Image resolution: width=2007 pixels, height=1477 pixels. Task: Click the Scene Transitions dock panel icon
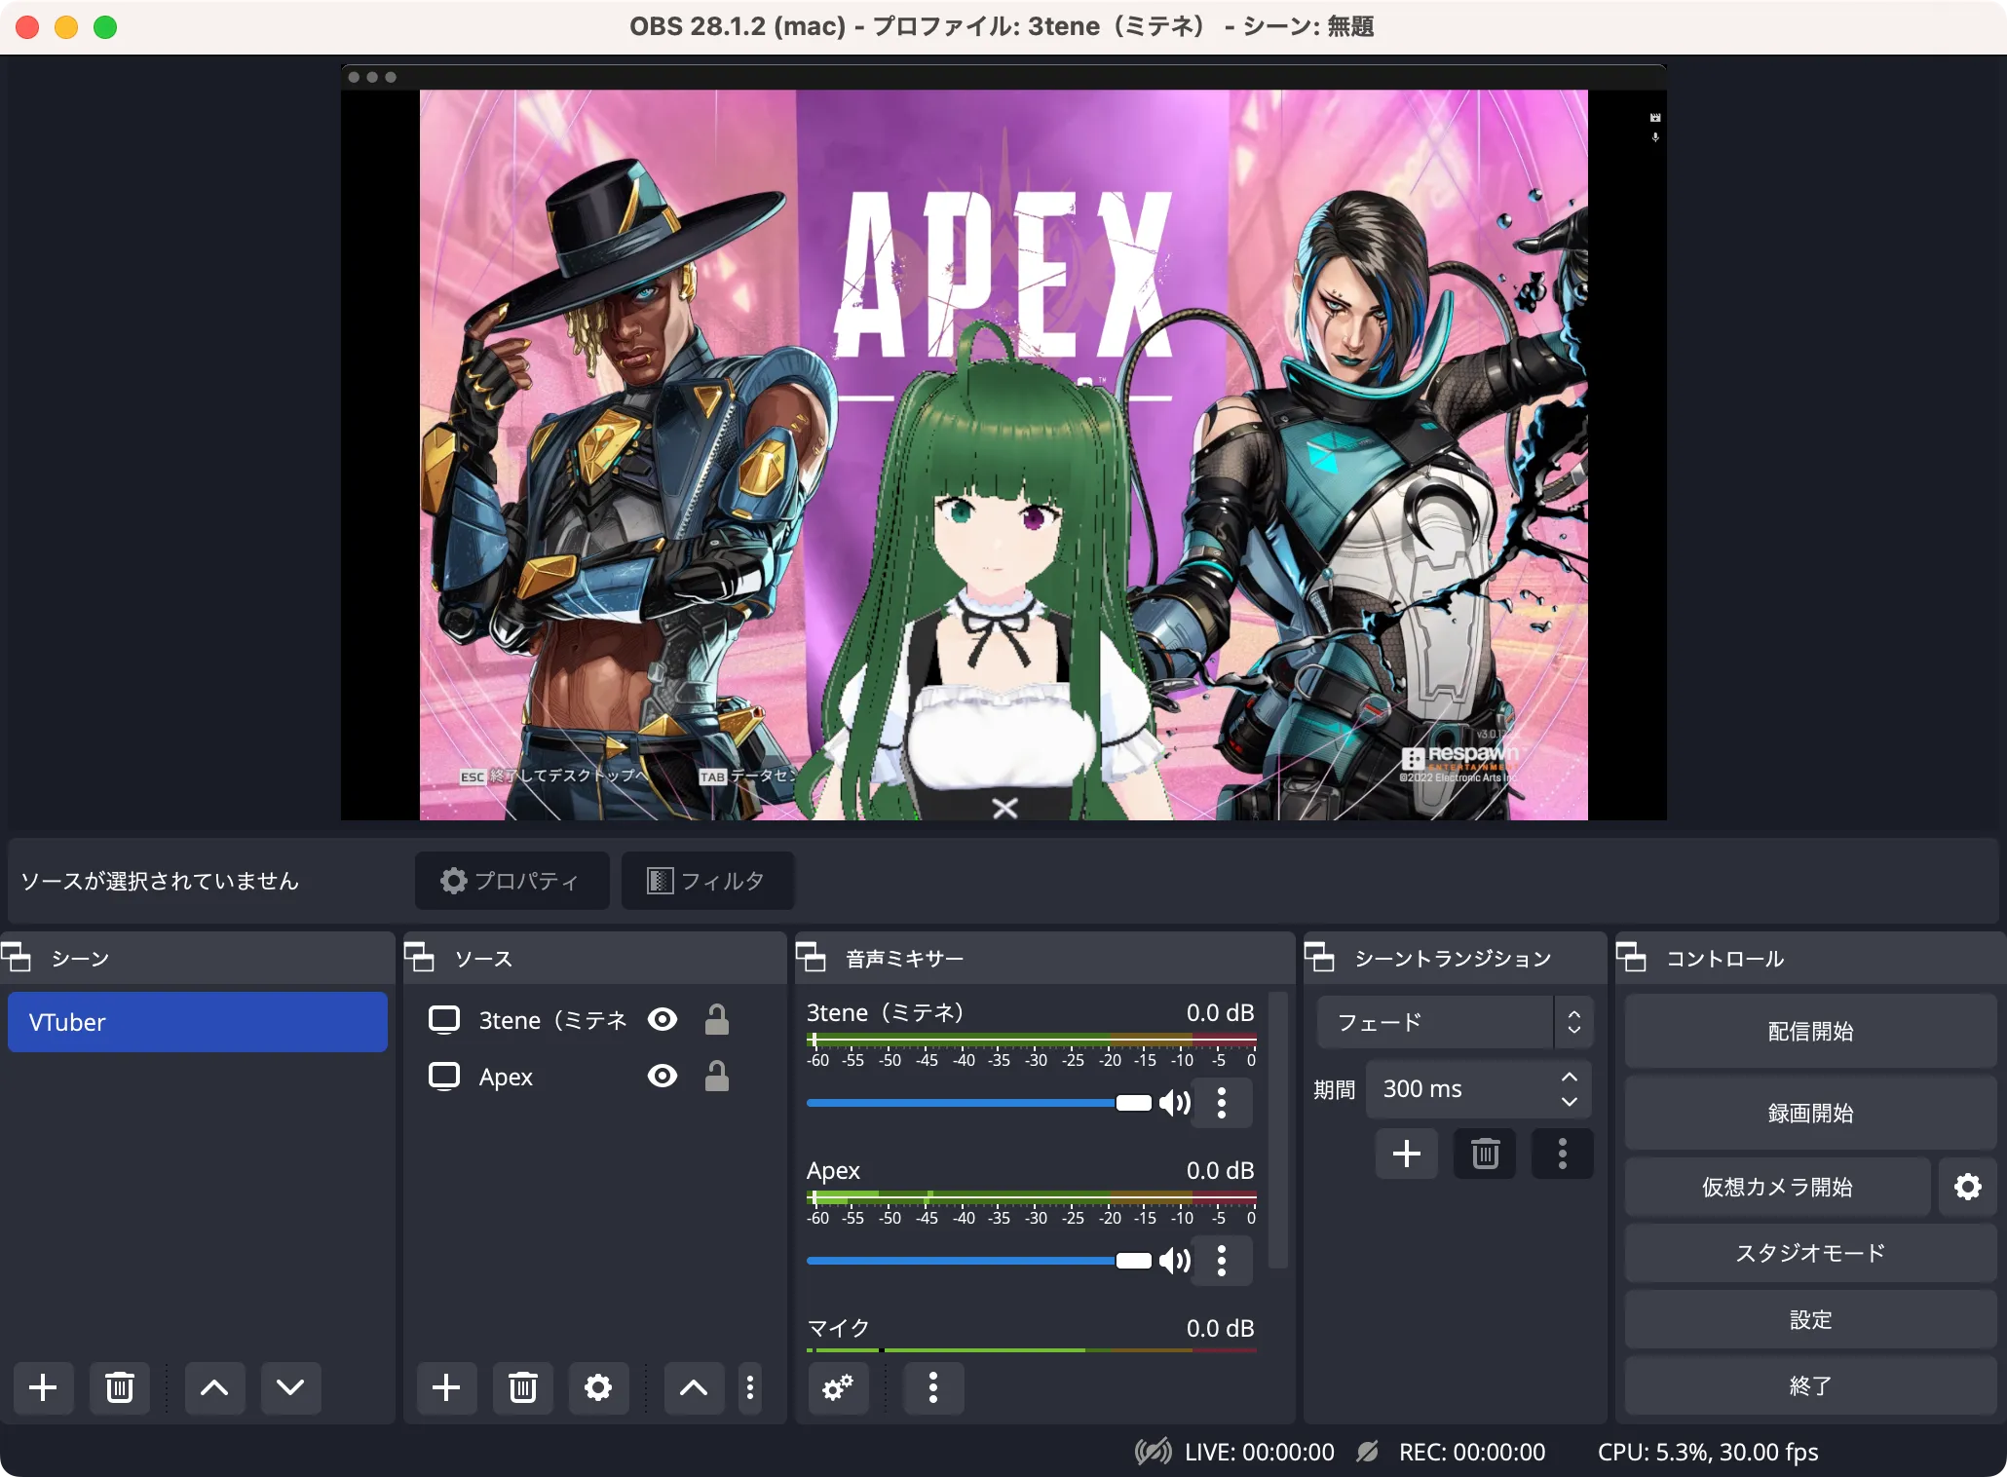[x=1320, y=959]
